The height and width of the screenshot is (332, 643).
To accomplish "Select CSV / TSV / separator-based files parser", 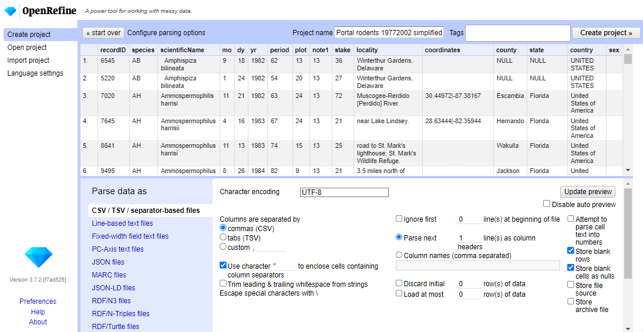I will click(146, 210).
